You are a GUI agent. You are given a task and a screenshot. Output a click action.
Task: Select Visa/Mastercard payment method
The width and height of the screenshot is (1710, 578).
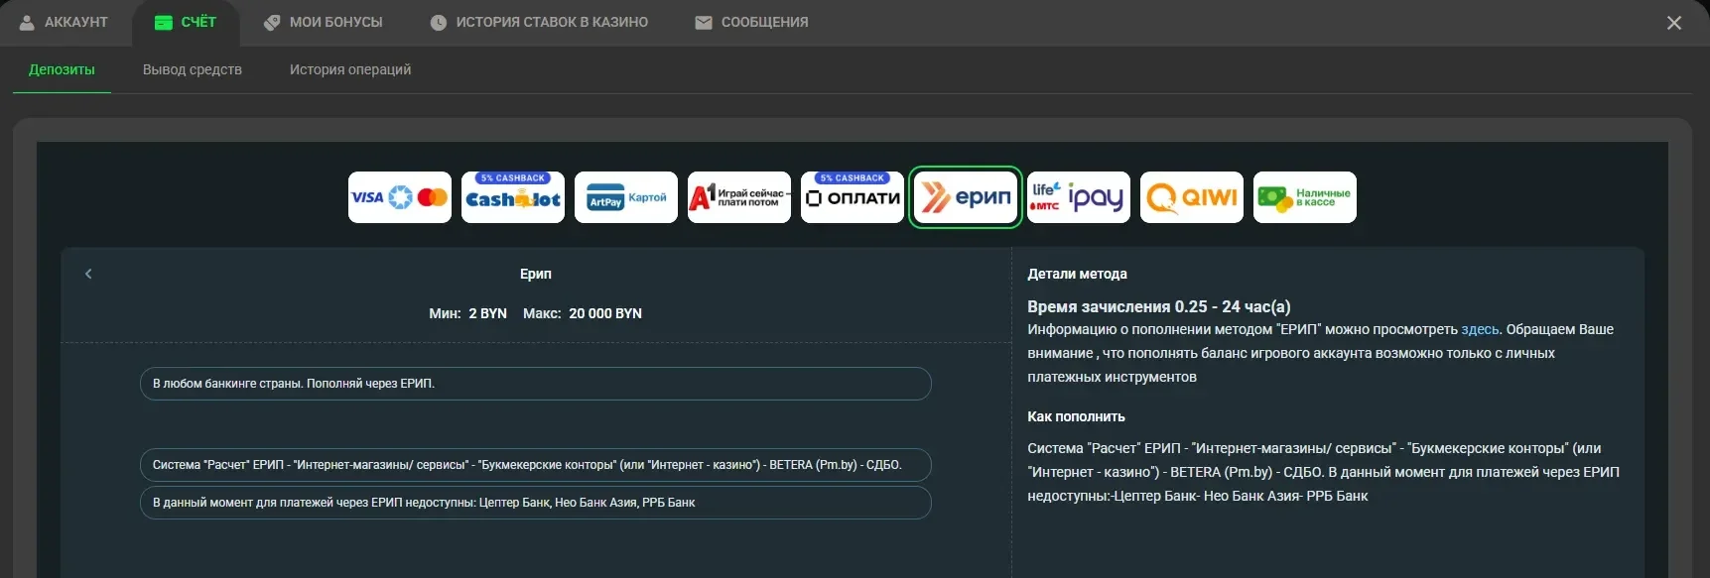pos(400,197)
